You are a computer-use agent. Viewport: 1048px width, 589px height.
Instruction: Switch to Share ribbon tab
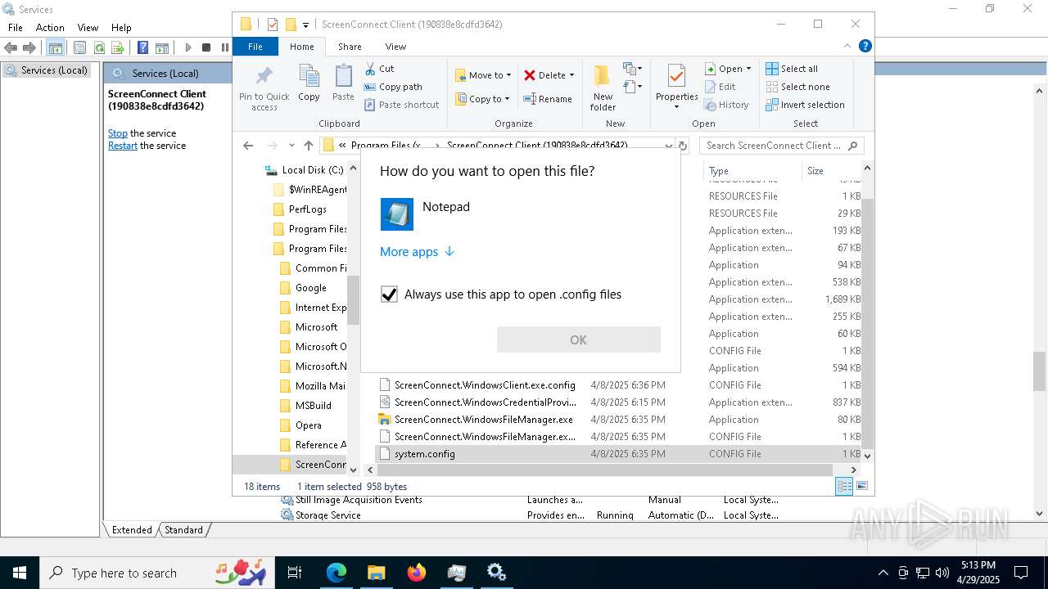point(350,47)
